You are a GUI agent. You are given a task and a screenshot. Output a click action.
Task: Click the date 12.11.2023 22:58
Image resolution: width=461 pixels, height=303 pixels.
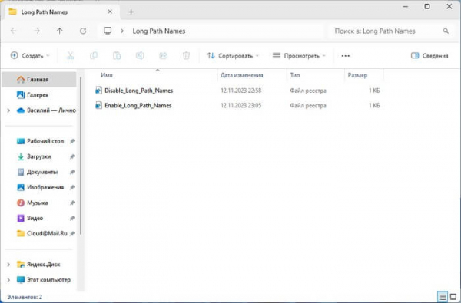(240, 91)
